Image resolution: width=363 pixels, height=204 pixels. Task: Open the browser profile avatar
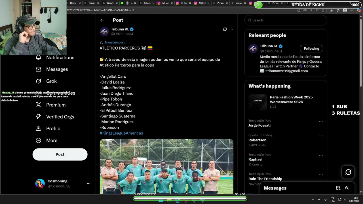345,10
